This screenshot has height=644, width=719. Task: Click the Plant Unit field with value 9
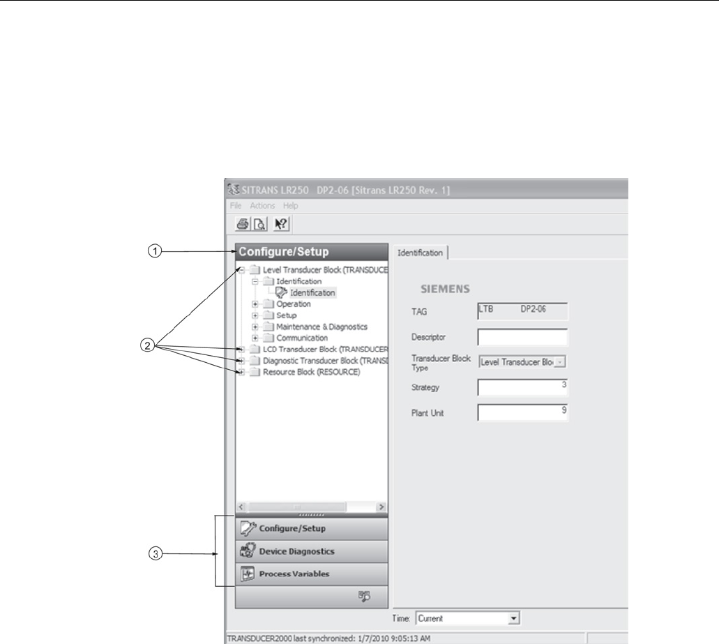click(522, 412)
